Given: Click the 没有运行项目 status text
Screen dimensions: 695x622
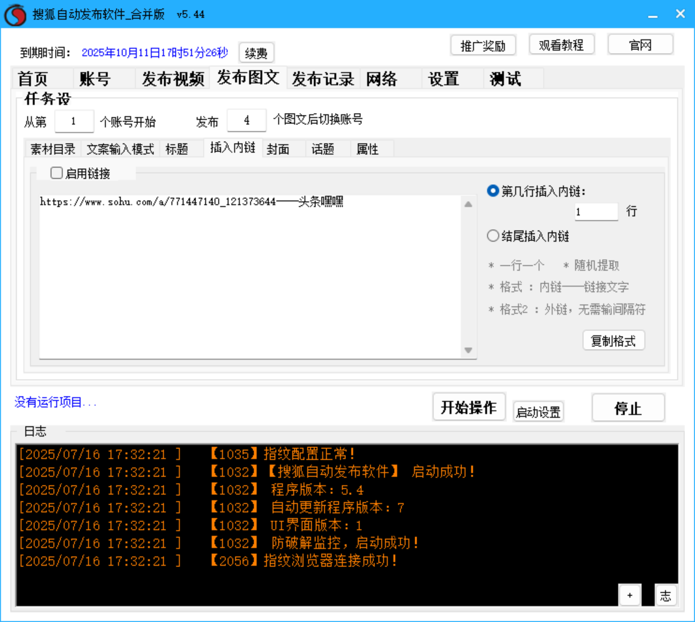Looking at the screenshot, I should pos(56,402).
